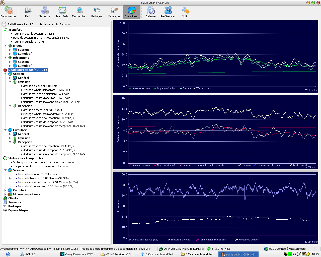
Task: Click Temps sur le serveur actuel: 7:51 Minutes
Action: [x=48, y=182]
